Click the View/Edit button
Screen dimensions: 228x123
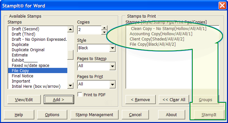24,100
